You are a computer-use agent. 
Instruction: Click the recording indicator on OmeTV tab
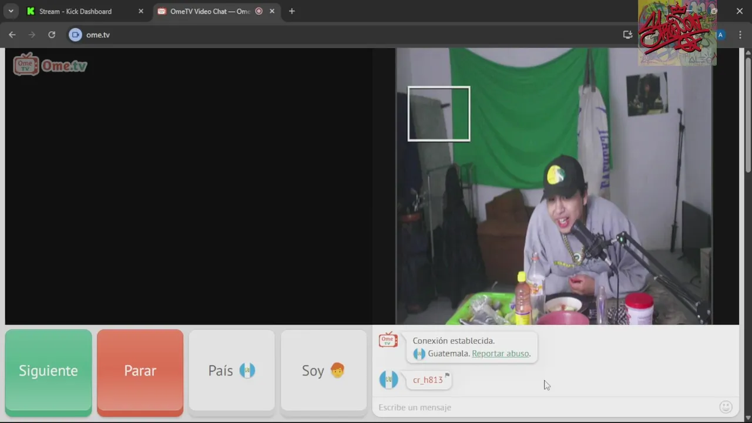coord(258,11)
